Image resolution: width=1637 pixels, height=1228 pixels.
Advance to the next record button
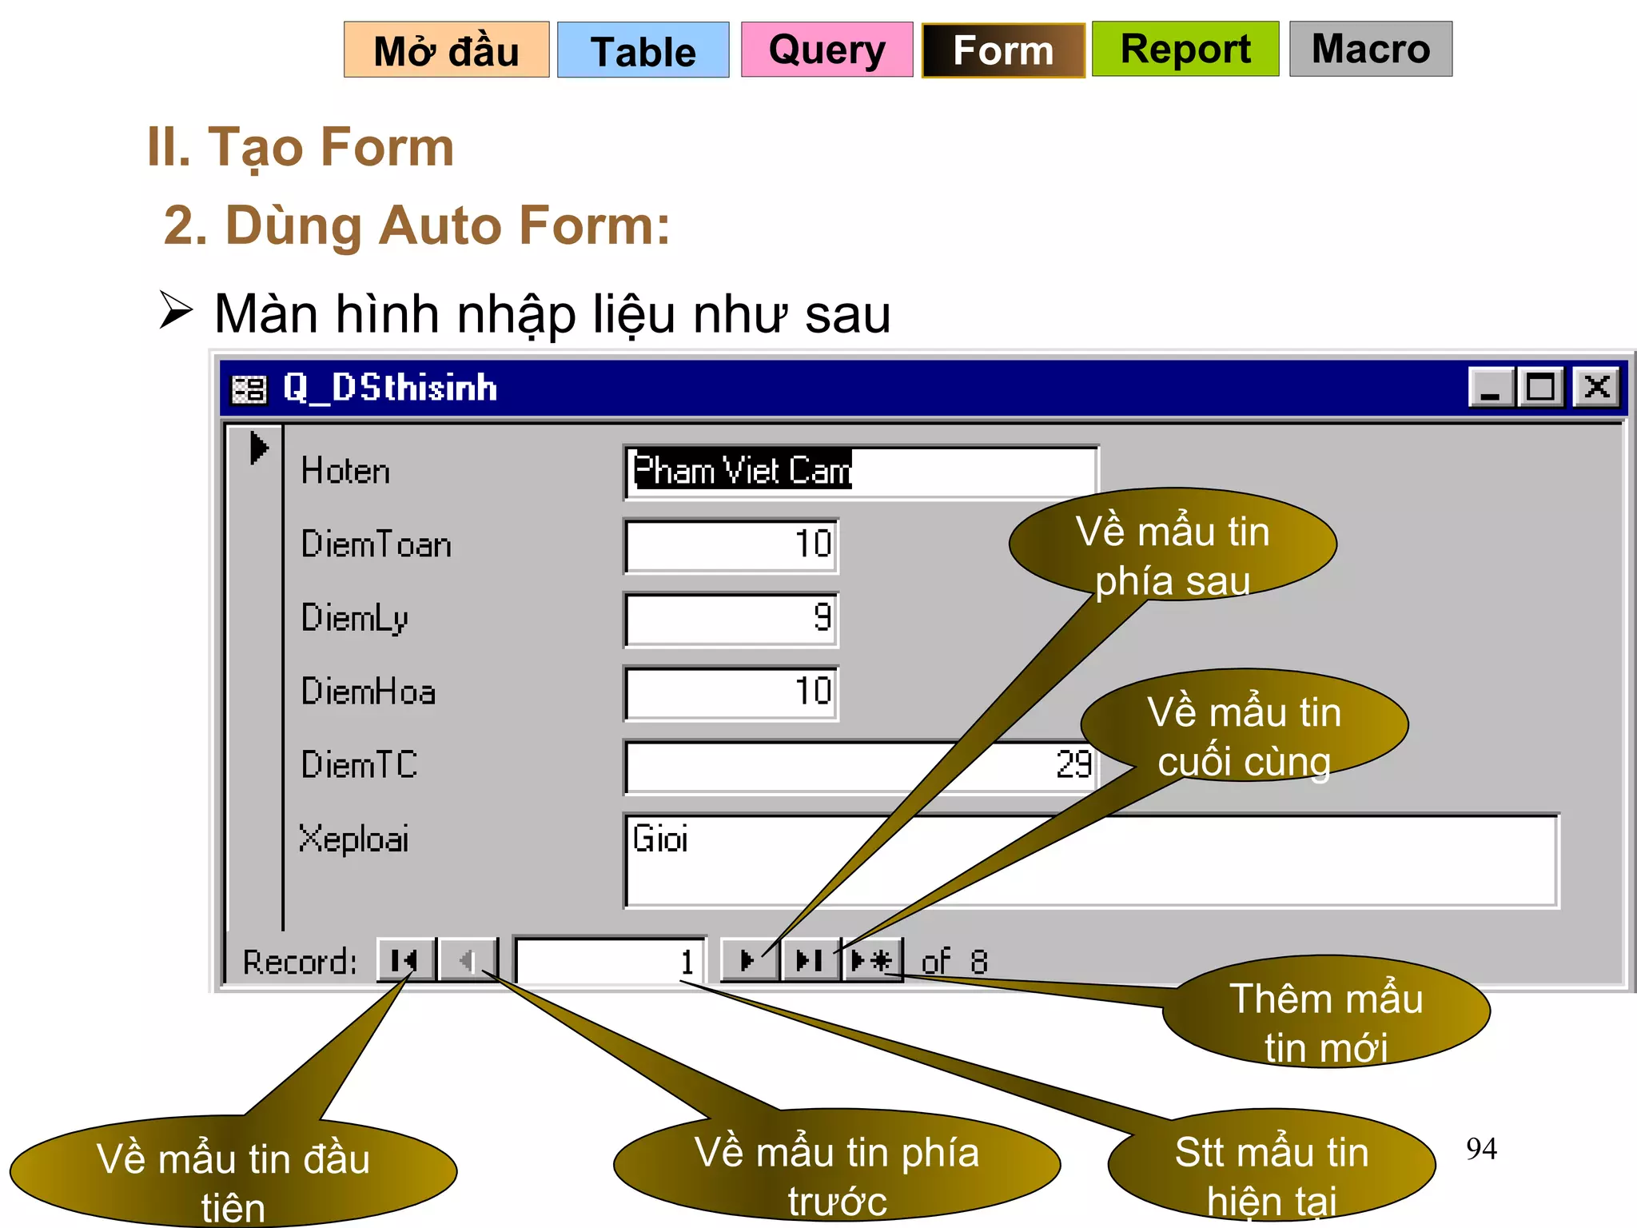(x=749, y=959)
